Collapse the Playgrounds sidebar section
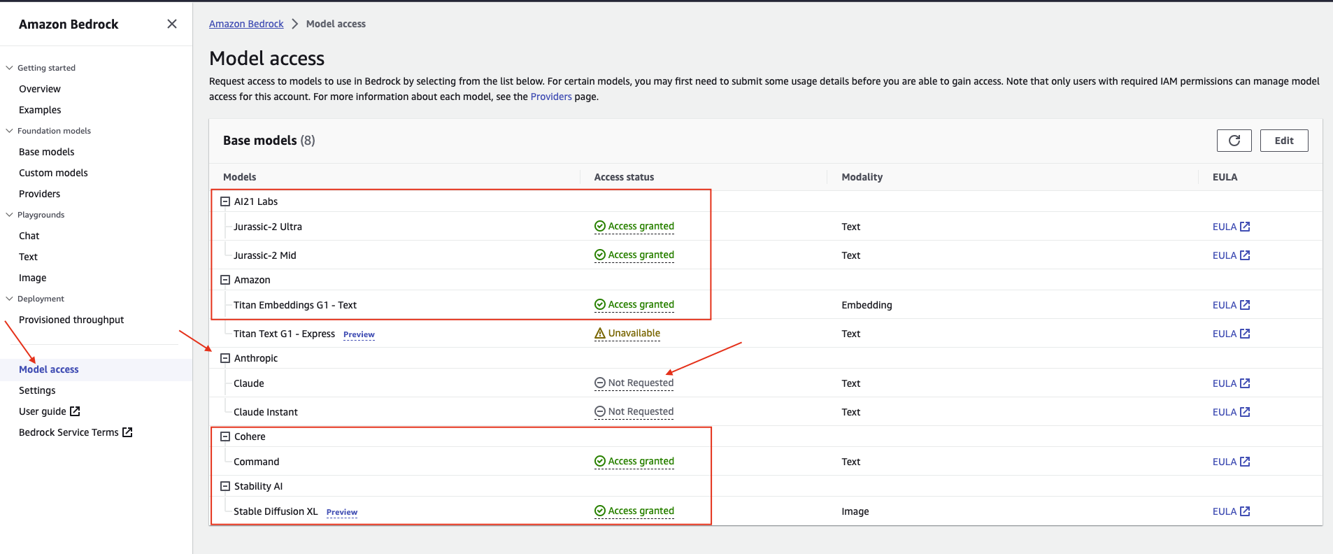Viewport: 1333px width, 554px height. (x=10, y=215)
